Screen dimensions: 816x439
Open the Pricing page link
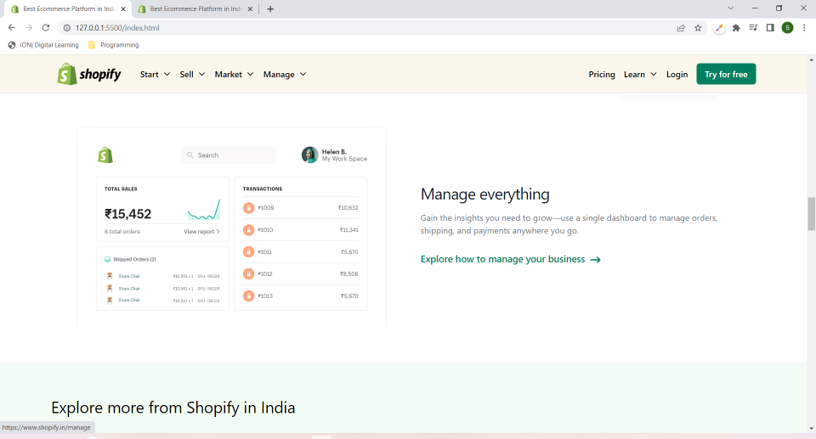point(602,75)
